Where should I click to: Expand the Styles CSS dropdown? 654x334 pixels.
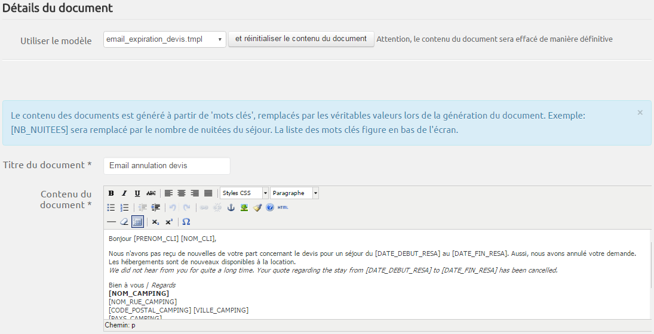tap(244, 193)
